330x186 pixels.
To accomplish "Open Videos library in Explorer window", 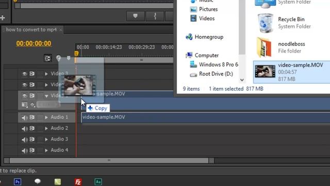I will click(202, 19).
